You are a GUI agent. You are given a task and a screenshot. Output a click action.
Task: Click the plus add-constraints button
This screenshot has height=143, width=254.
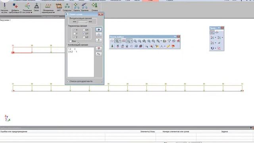[99, 29]
